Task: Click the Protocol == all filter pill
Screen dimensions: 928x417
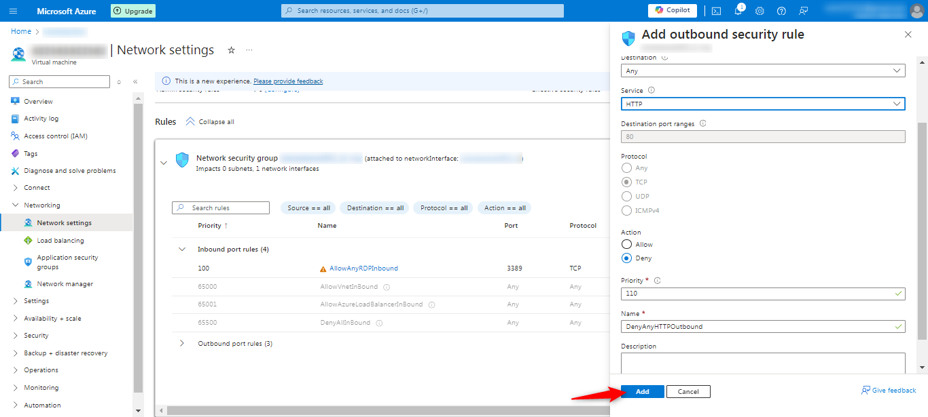Action: 444,208
